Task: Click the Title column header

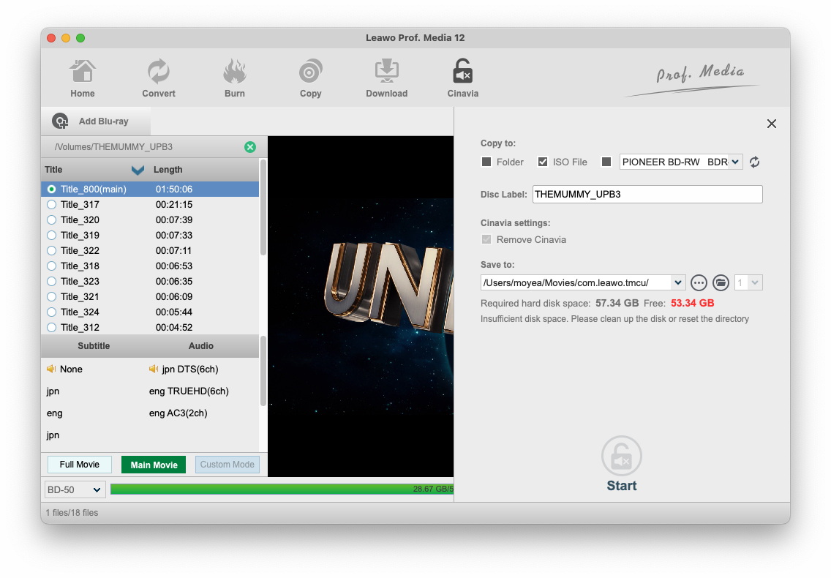Action: coord(53,170)
